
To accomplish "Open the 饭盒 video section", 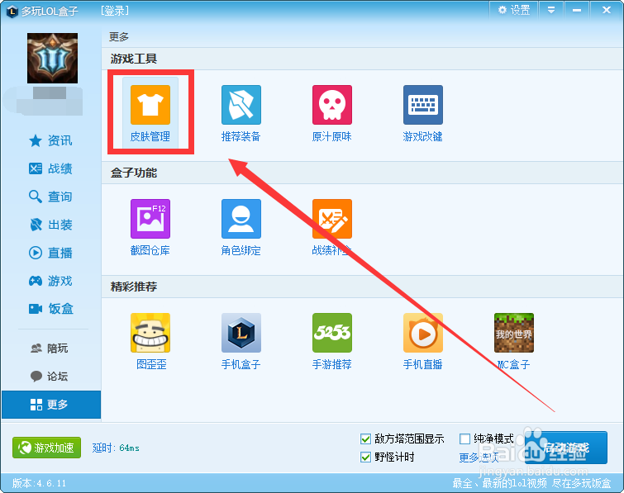I will (51, 309).
